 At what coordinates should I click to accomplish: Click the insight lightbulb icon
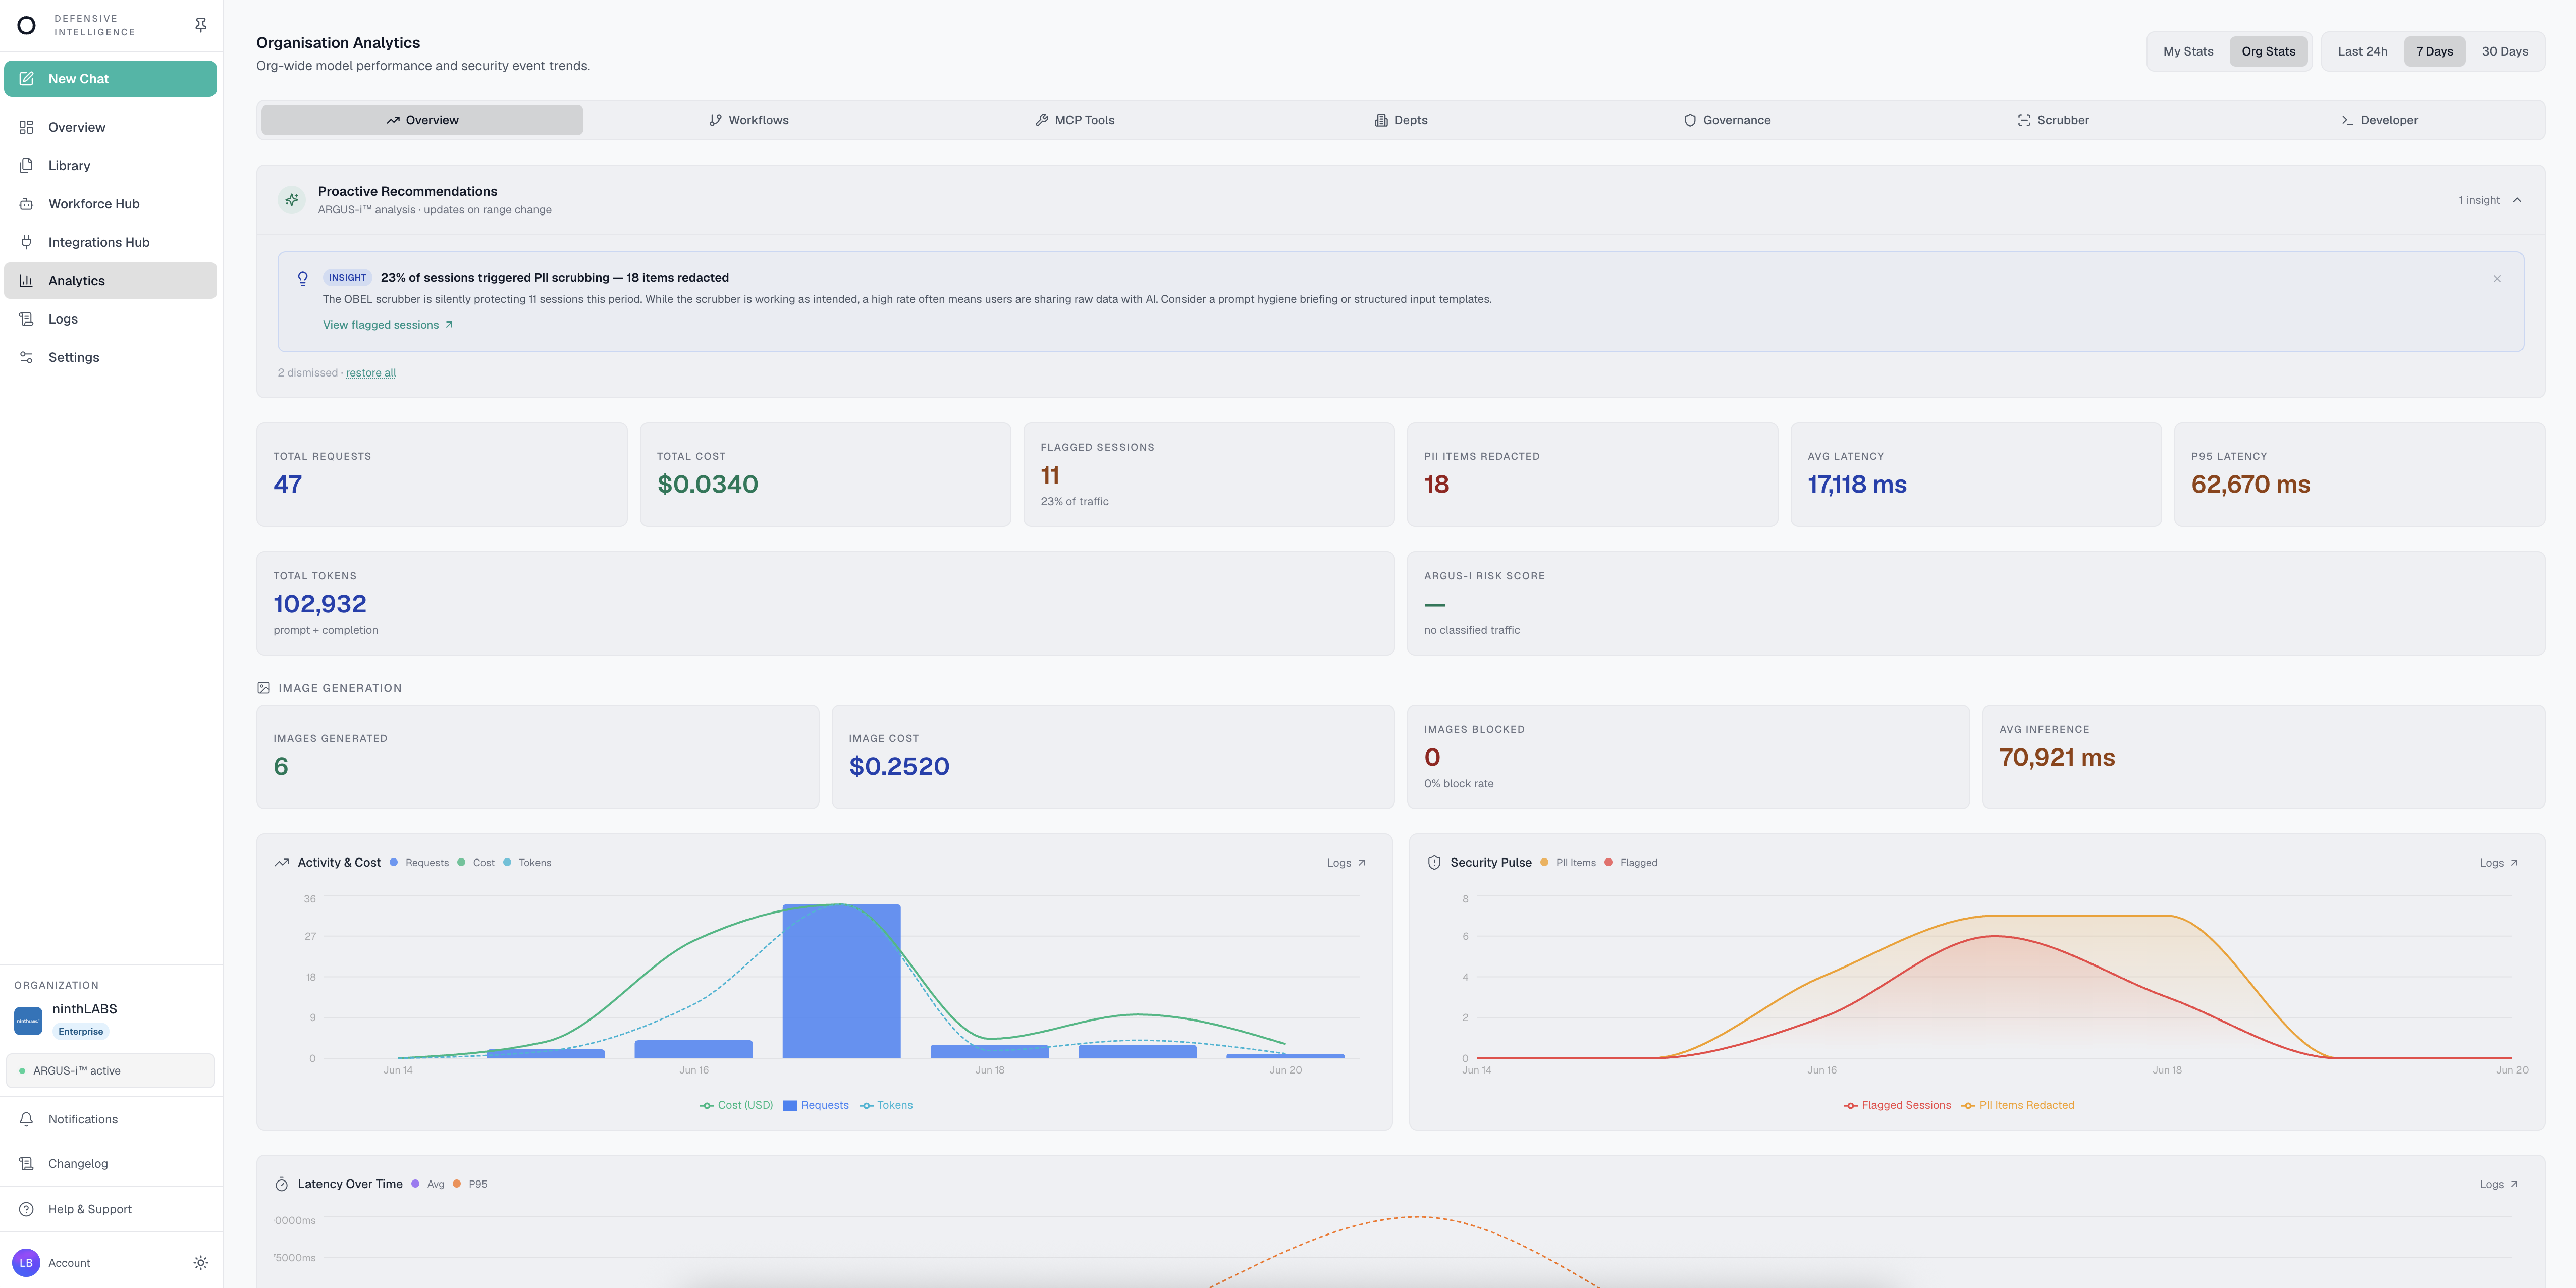(303, 279)
